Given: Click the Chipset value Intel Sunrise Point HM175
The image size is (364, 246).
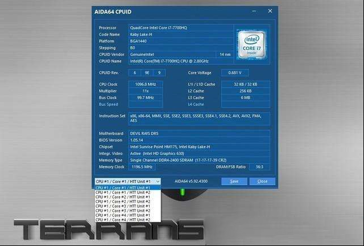Looking at the screenshot, I should 199,147.
